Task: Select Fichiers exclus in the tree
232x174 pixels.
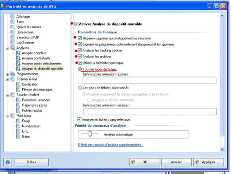Action: click(32, 110)
